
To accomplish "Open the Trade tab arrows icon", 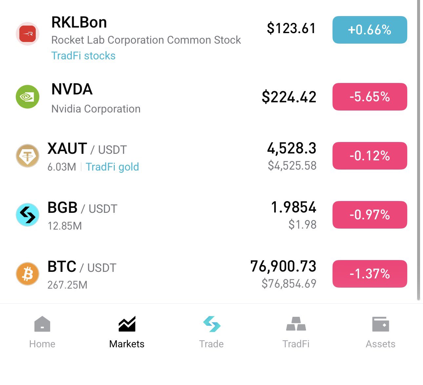I will [211, 324].
